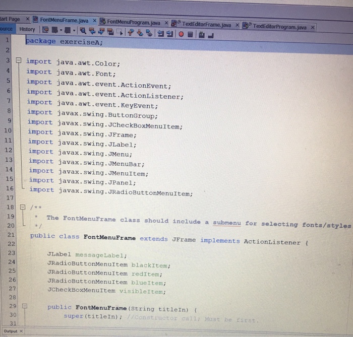Click 'import javax.swing.JMenuBar;' line

[86, 163]
